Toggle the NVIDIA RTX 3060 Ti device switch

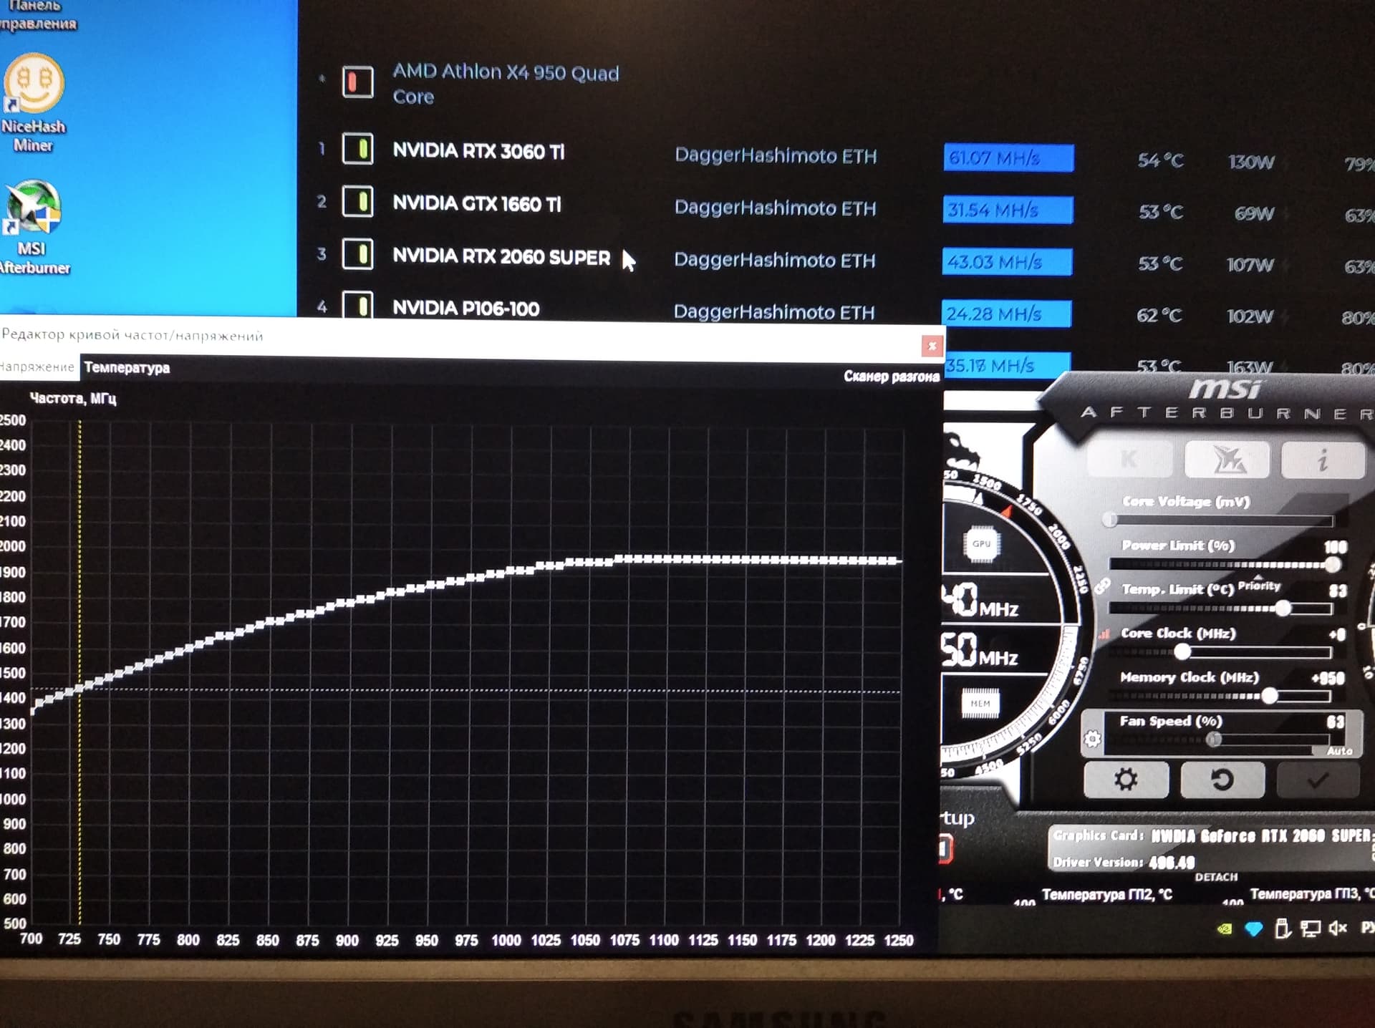coord(357,149)
